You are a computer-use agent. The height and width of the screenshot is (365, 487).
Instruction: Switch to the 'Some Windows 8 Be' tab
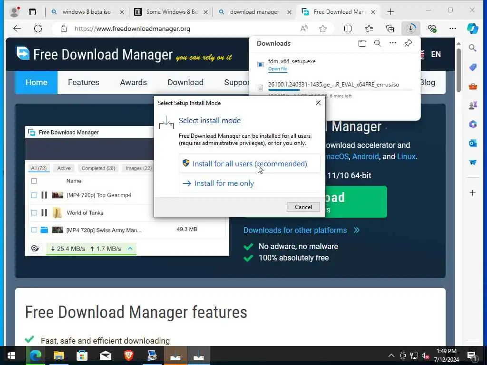(172, 12)
